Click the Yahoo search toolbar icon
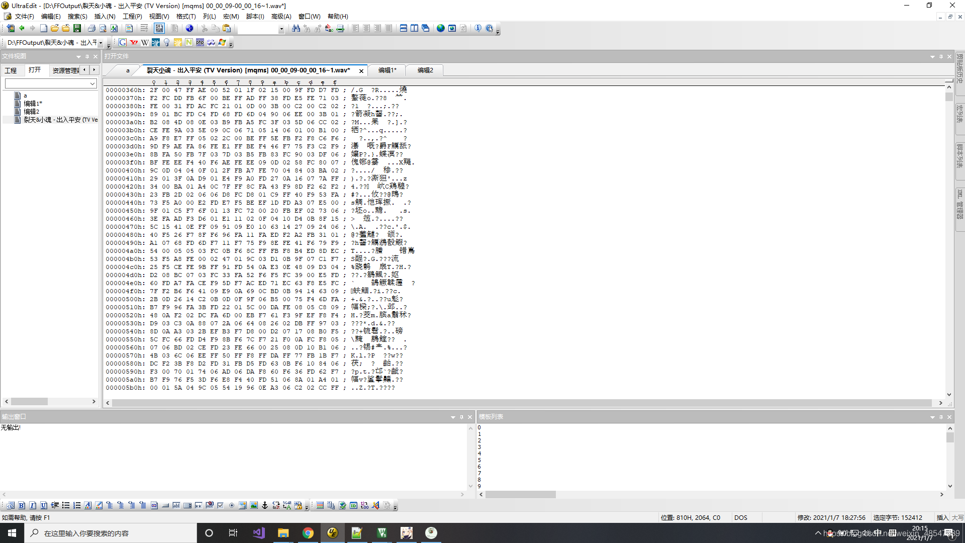Screen dimensions: 965x543 click(x=134, y=43)
